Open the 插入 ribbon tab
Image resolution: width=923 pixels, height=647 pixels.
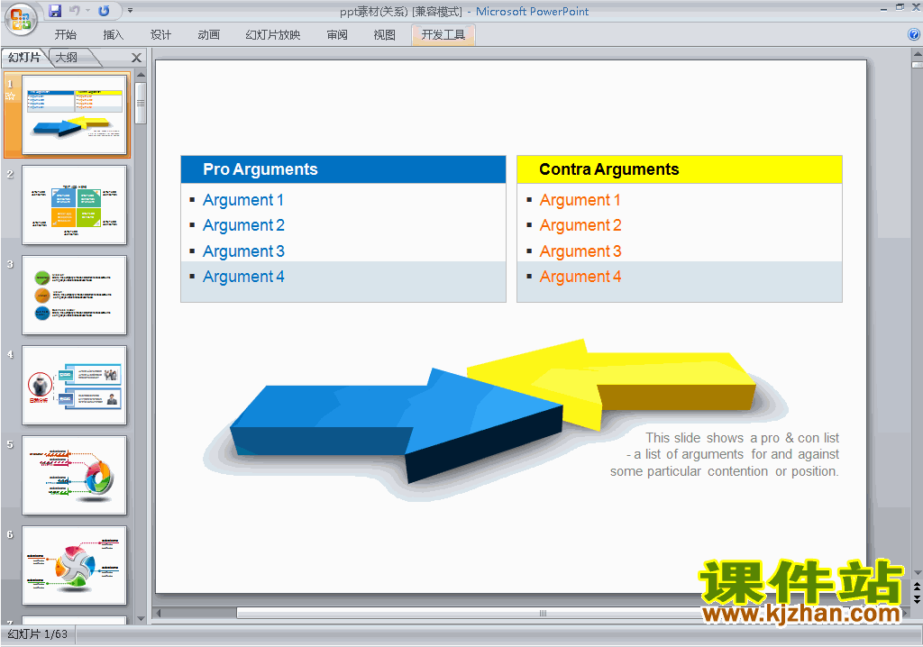click(x=113, y=35)
